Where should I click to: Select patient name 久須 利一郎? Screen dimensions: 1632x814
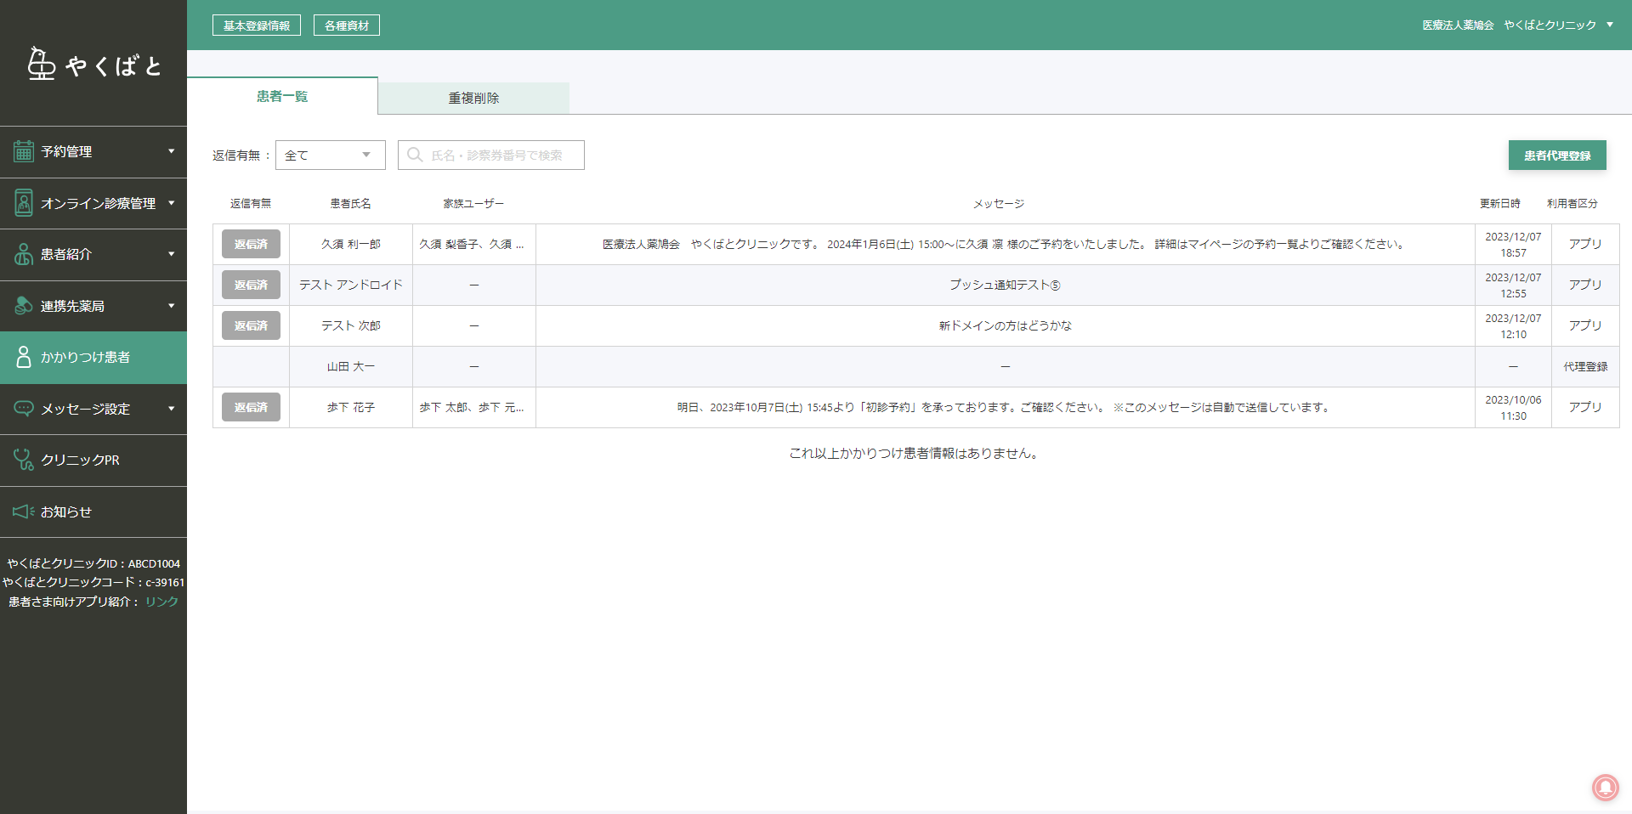pyautogui.click(x=351, y=244)
